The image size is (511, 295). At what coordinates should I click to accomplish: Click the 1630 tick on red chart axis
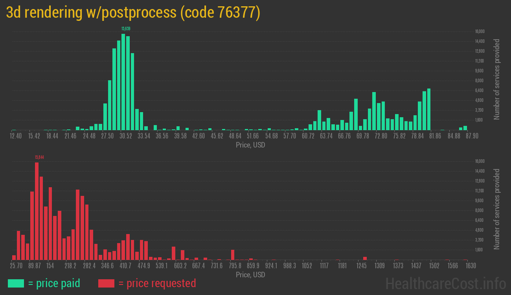[471, 265]
